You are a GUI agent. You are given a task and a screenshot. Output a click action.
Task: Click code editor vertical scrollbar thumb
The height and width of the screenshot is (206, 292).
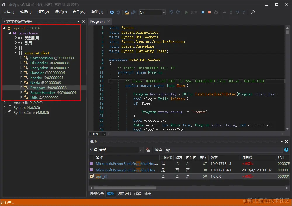point(287,32)
